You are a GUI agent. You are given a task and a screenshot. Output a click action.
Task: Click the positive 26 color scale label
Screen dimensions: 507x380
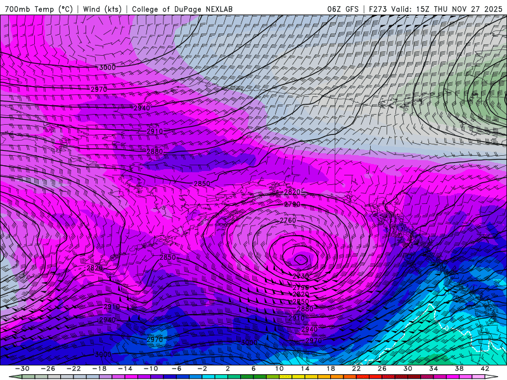(382, 369)
